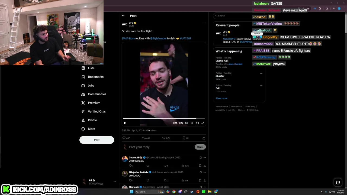
Task: Share the UFC post
Action: [204, 138]
